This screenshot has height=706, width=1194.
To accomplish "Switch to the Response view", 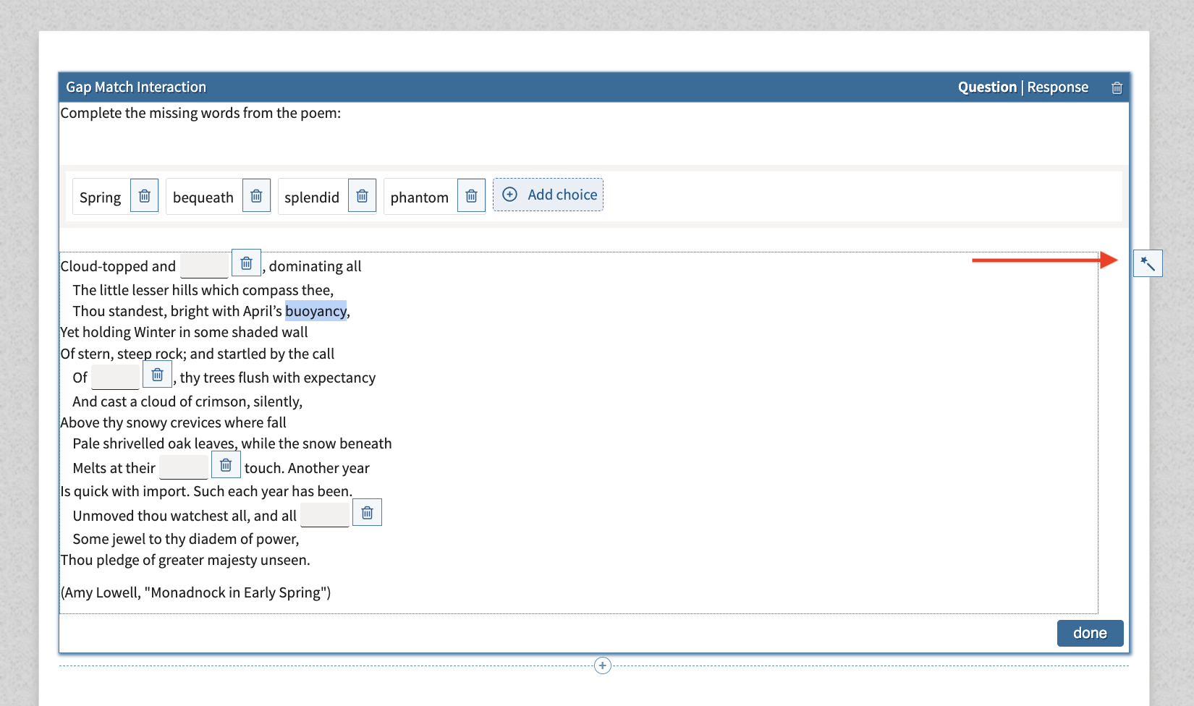I will (x=1057, y=87).
